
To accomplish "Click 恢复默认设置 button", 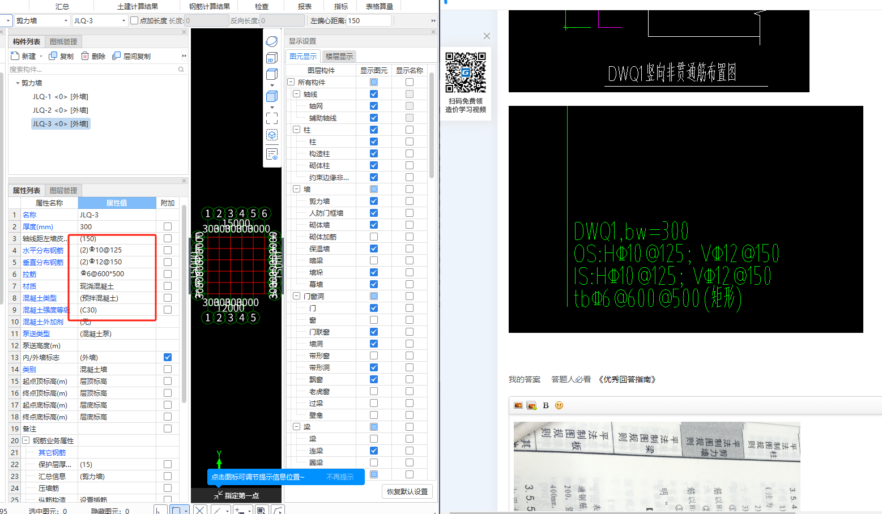I will (407, 491).
